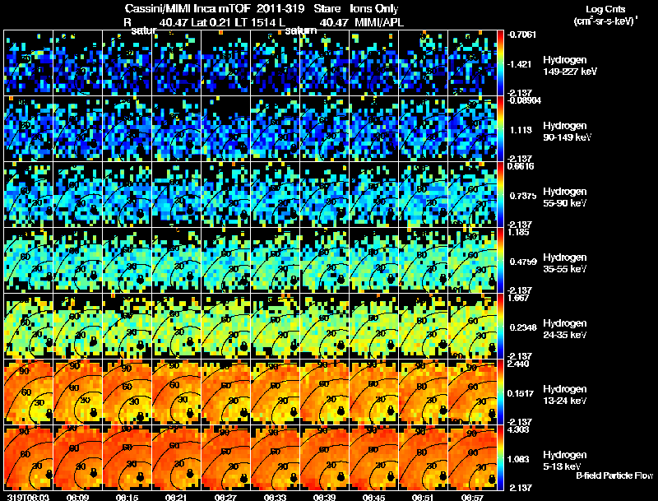
Task: Click the '4.303' colorbar value
Action: pos(518,429)
